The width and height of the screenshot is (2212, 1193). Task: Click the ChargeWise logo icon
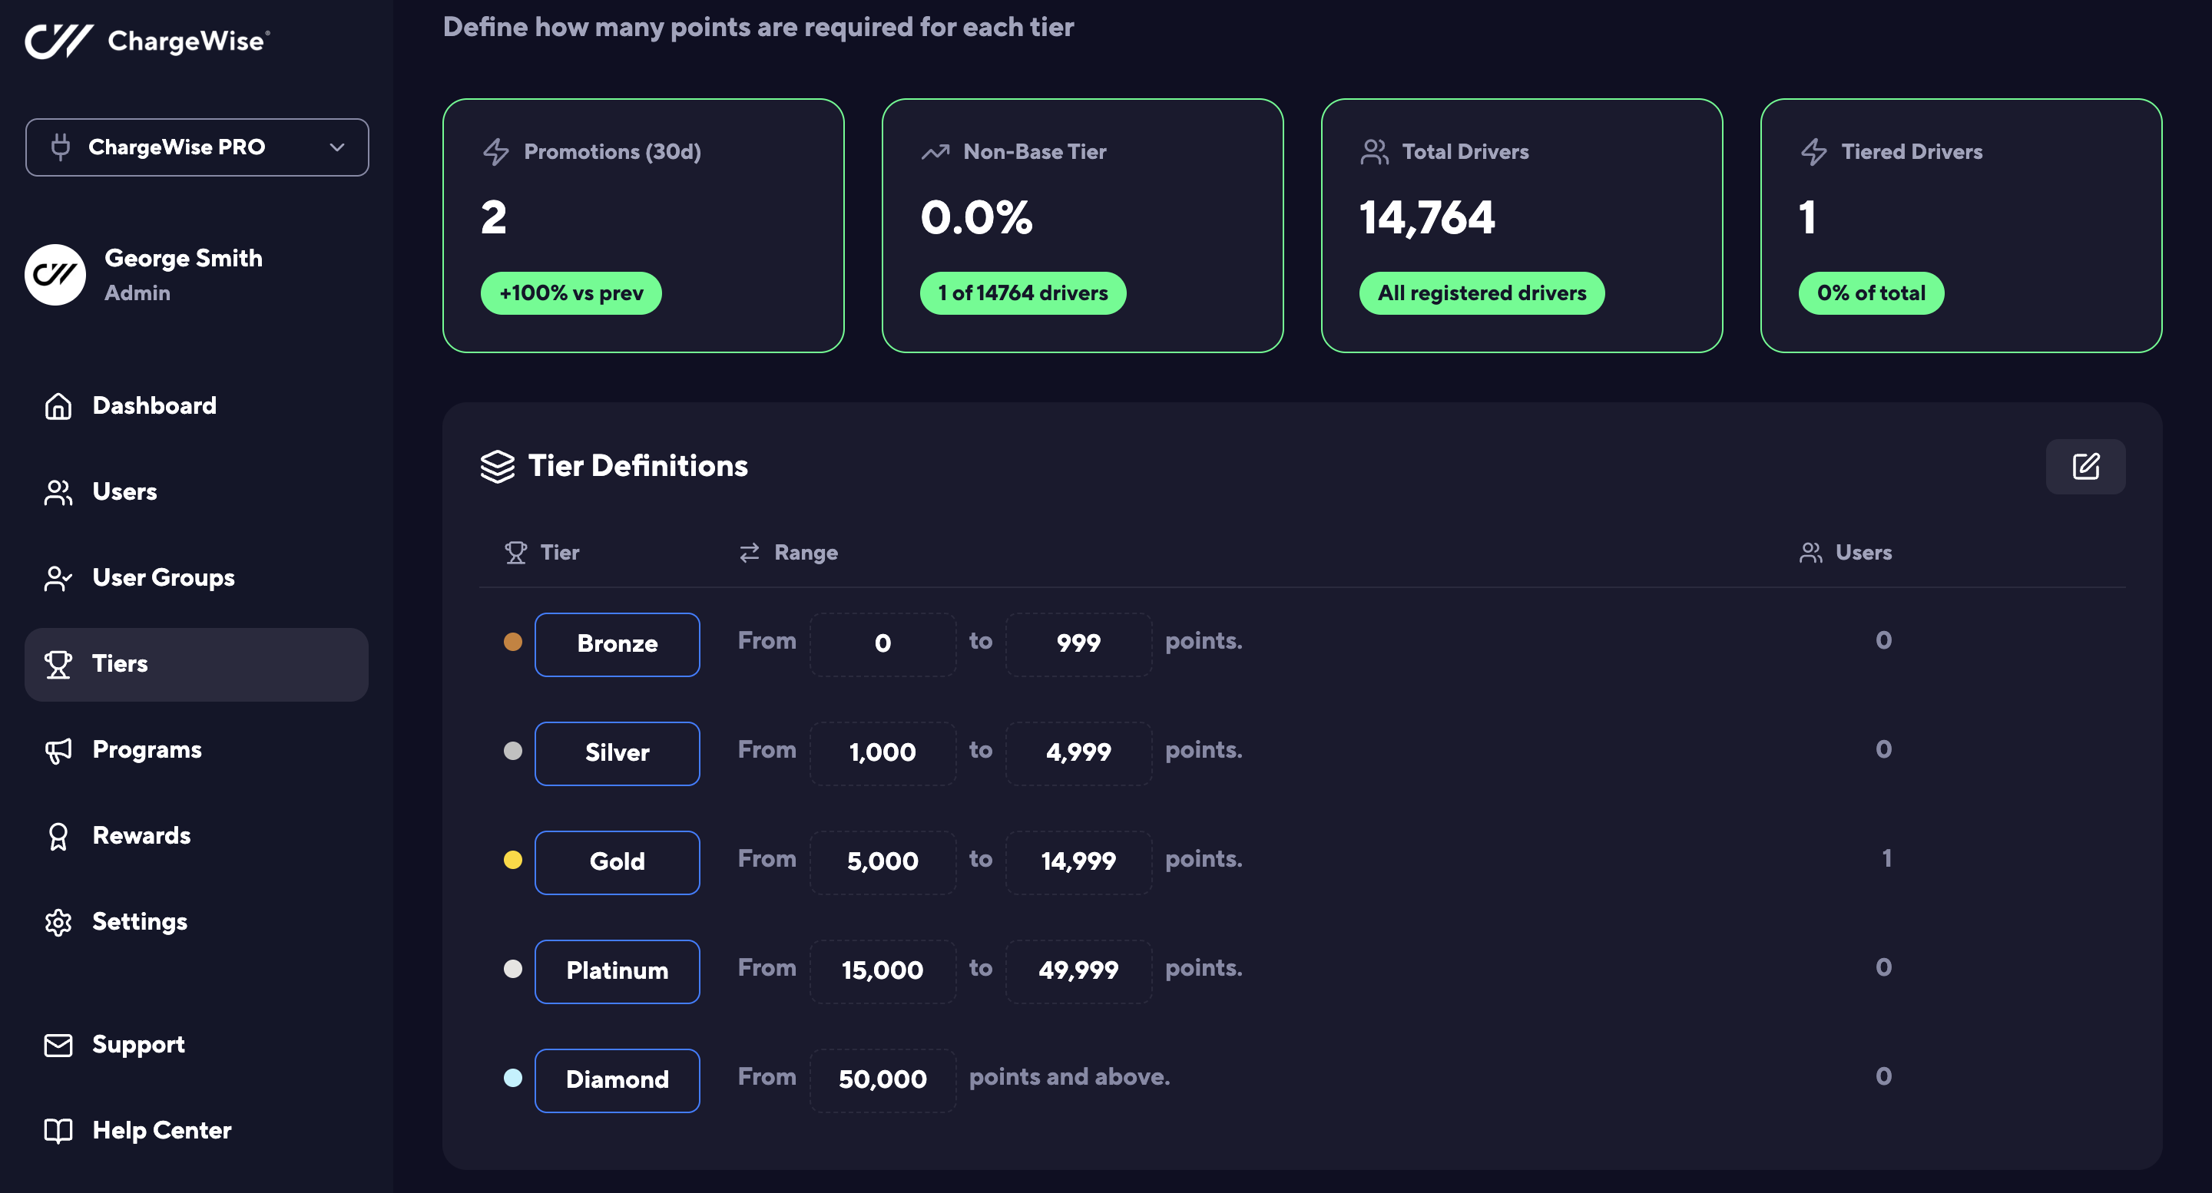(58, 41)
